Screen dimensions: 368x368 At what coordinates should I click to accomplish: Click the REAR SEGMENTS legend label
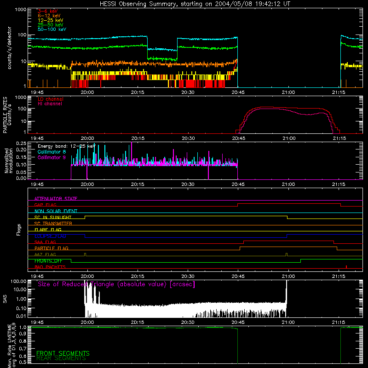[61, 358]
